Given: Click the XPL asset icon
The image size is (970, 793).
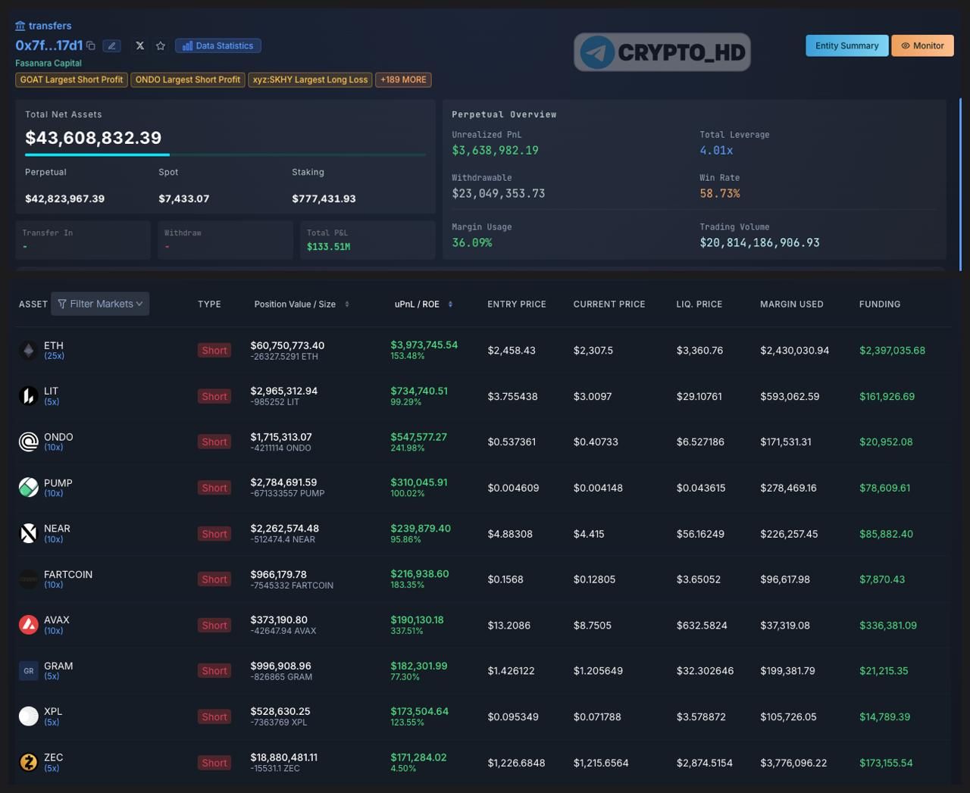Looking at the screenshot, I should 28,716.
